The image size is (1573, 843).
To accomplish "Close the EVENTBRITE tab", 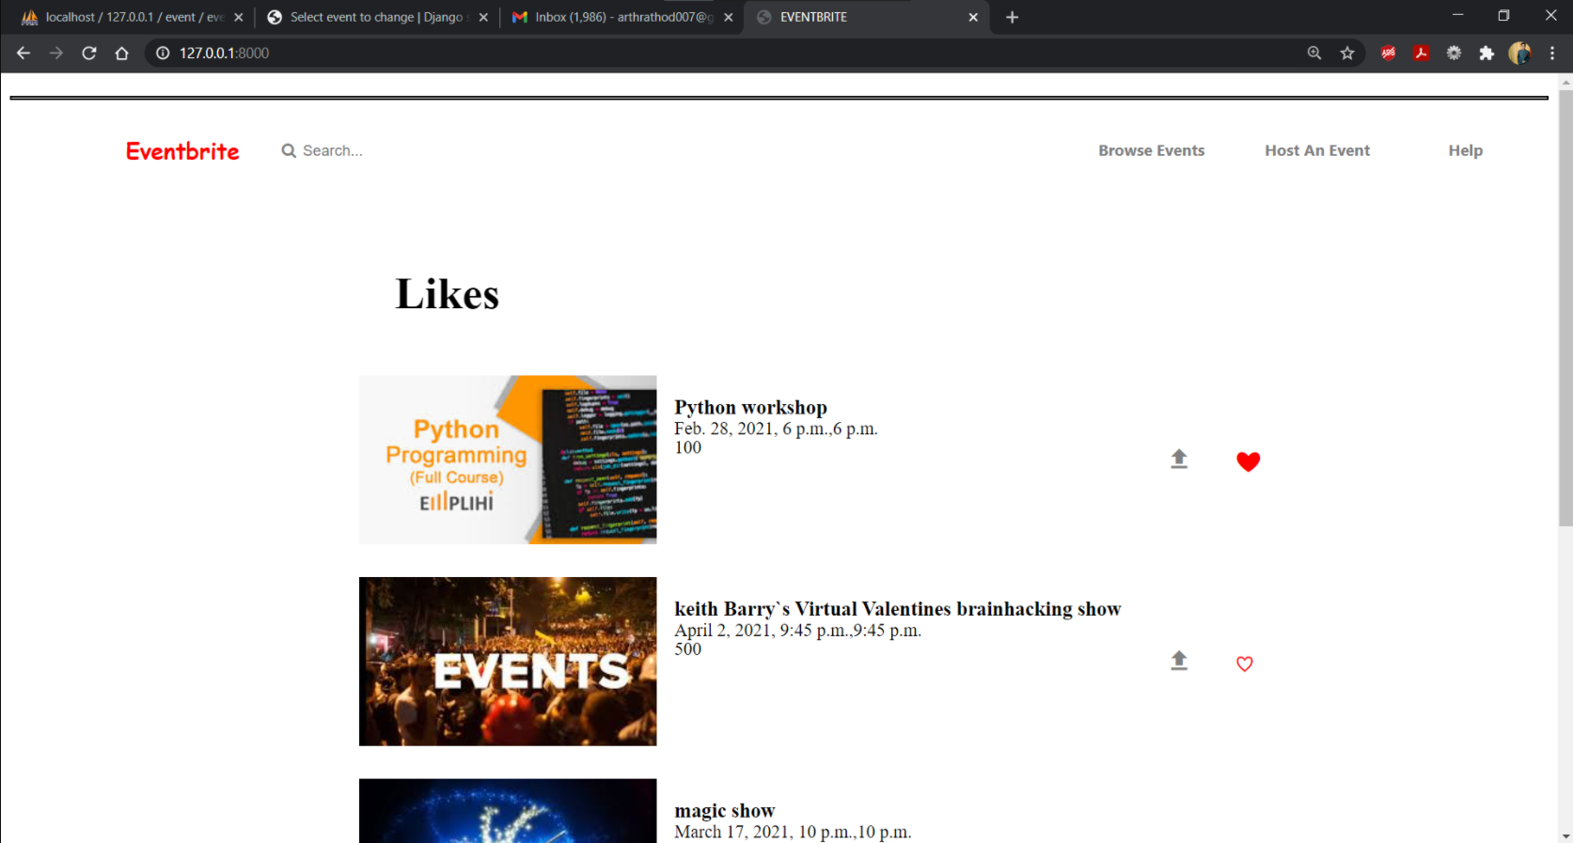I will (x=973, y=17).
